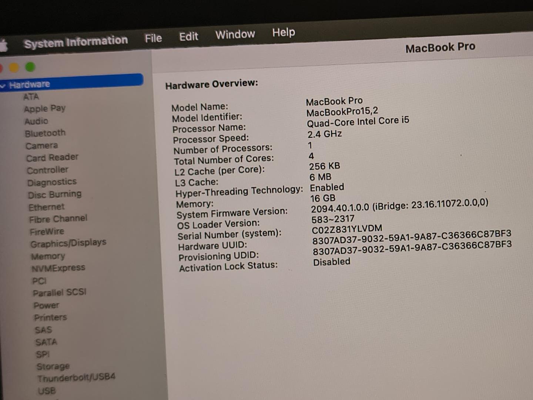Click the Model Name value MacBook Pro
This screenshot has height=400, width=533.
coord(334,101)
